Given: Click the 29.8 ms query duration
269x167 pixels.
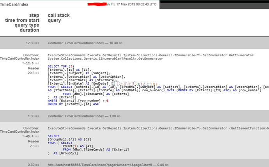Looking at the screenshot, I should coord(33,73).
